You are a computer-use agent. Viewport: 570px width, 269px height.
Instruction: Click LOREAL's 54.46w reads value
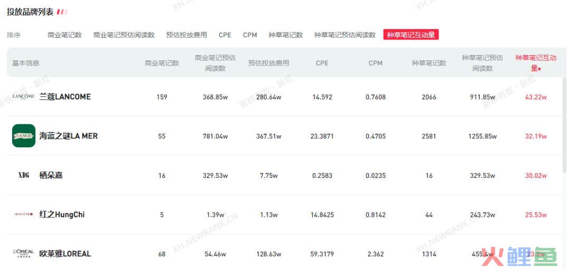click(x=215, y=254)
